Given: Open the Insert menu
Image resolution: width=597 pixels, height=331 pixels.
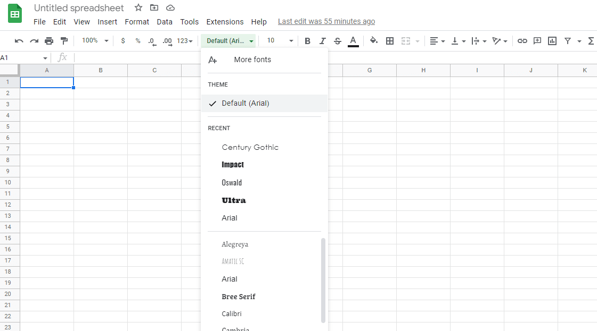Looking at the screenshot, I should click(x=108, y=22).
